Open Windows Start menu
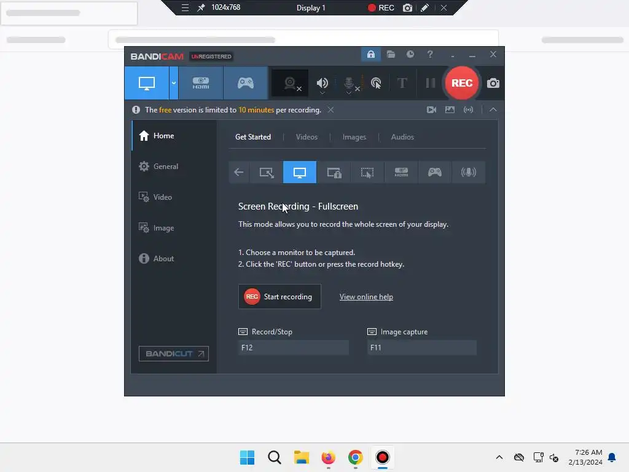This screenshot has width=629, height=472. coord(247,457)
